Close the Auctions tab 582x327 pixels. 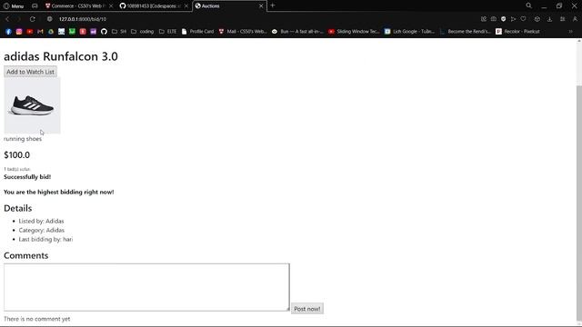261,6
